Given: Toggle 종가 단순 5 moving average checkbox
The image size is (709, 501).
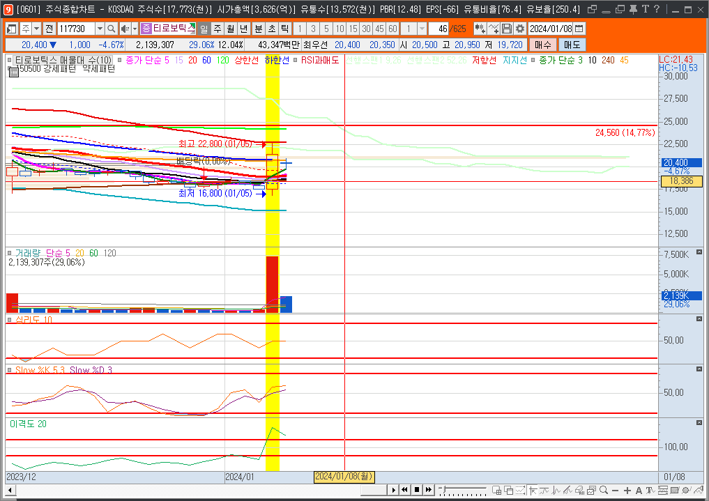Looking at the screenshot, I should [x=119, y=60].
